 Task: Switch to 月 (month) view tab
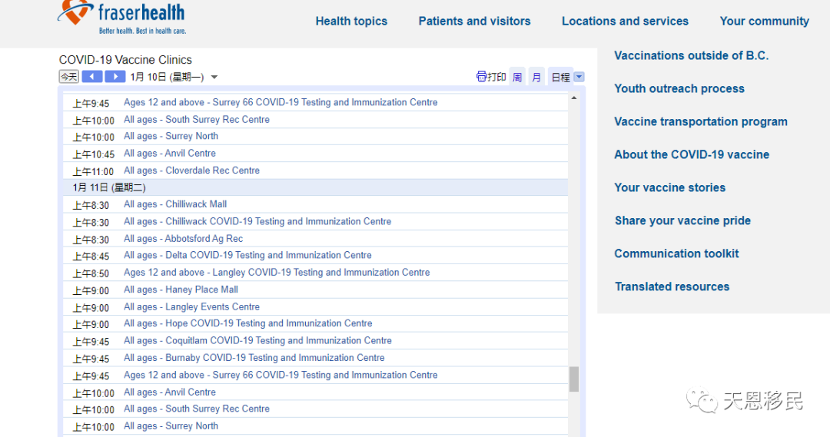pyautogui.click(x=536, y=78)
